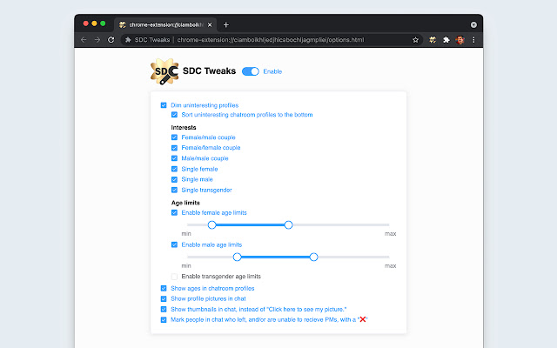Enable transgender age limits checkbox
557x348 pixels.
175,277
